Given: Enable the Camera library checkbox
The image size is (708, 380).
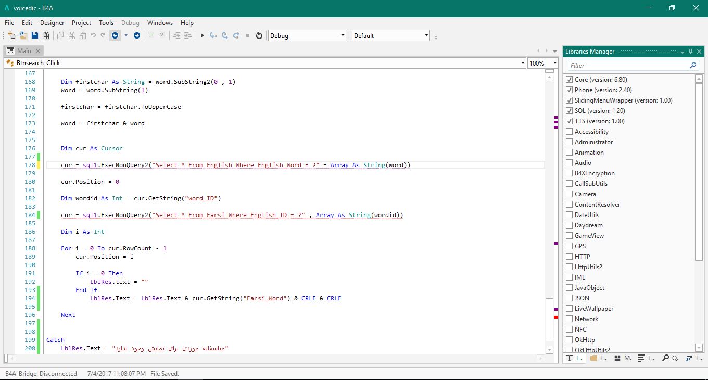Looking at the screenshot, I should (x=569, y=194).
